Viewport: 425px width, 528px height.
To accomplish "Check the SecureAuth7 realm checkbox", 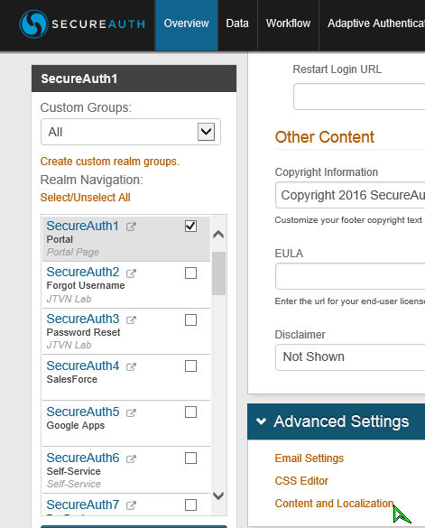I will [190, 505].
